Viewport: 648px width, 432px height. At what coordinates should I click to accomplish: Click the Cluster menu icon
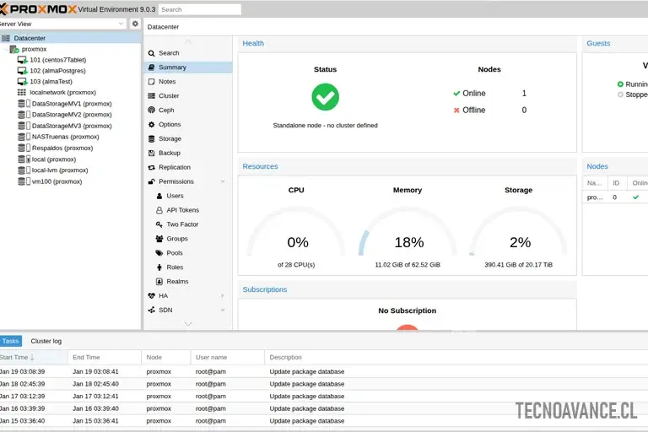click(151, 96)
